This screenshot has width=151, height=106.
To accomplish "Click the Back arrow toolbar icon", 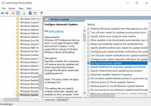I will pyautogui.click(x=2, y=13).
